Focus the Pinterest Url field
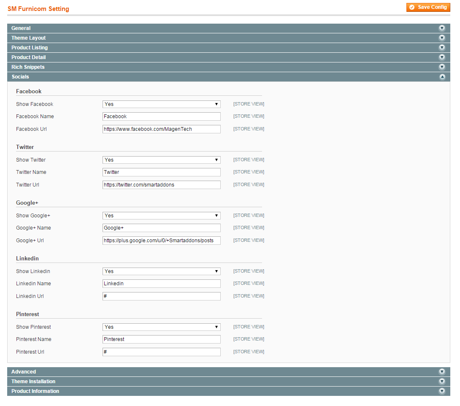 click(161, 352)
